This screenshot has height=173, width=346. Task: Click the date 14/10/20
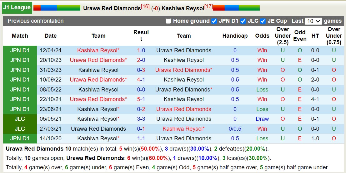pyautogui.click(x=51, y=138)
